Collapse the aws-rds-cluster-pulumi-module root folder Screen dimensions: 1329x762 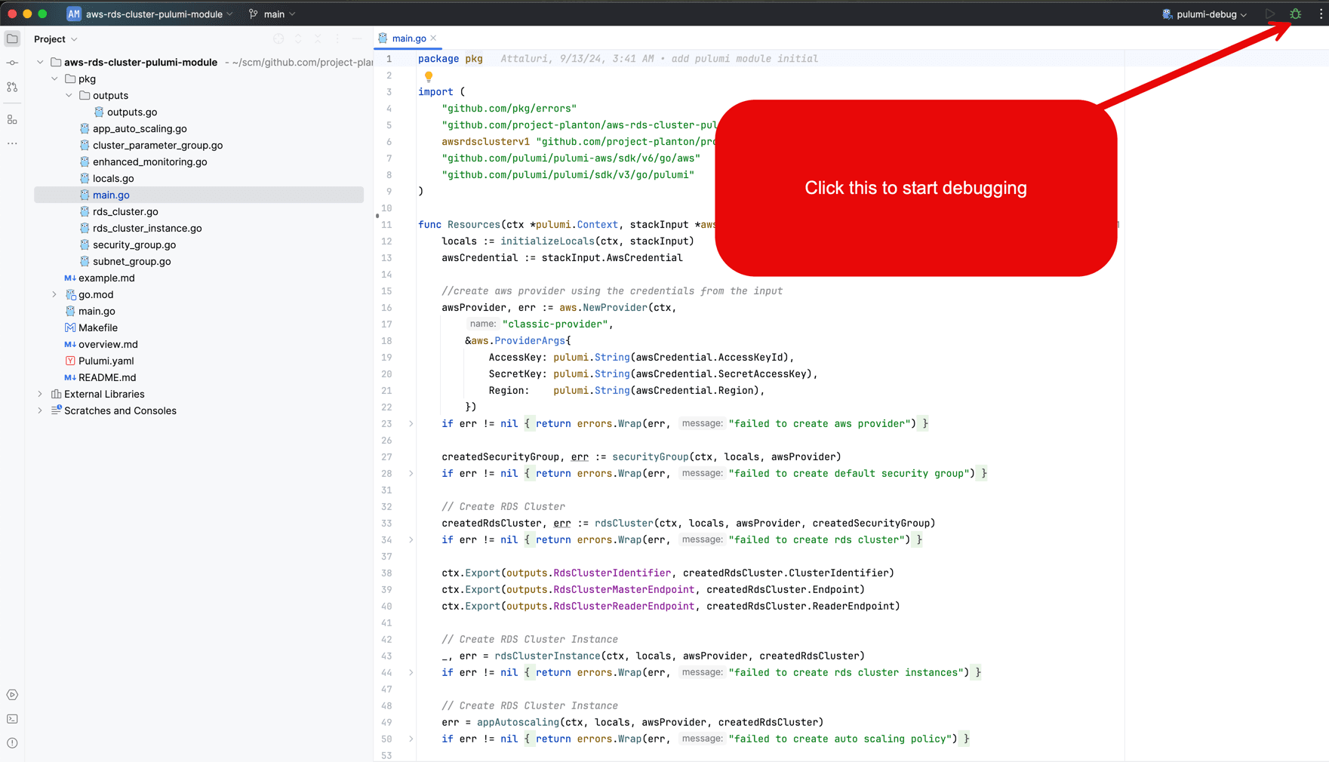pyautogui.click(x=40, y=63)
